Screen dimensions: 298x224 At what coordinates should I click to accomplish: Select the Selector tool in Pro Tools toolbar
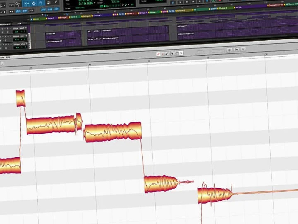click(x=33, y=3)
